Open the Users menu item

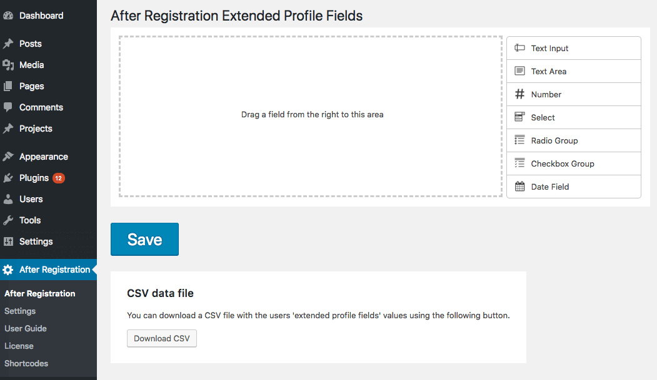[x=31, y=199]
